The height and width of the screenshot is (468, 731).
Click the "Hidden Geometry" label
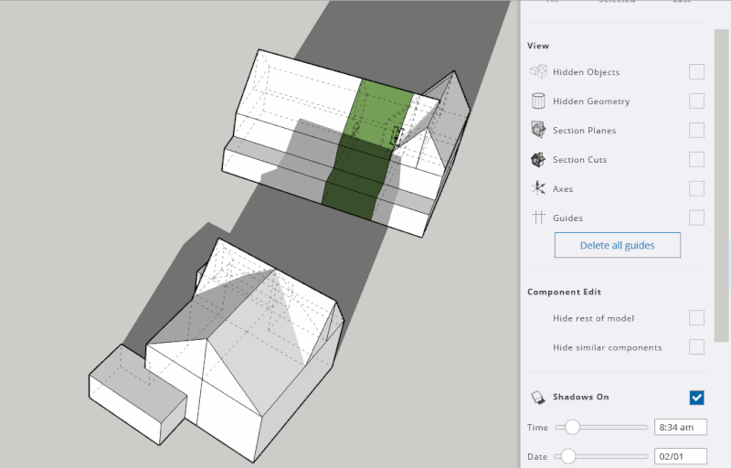tap(591, 101)
